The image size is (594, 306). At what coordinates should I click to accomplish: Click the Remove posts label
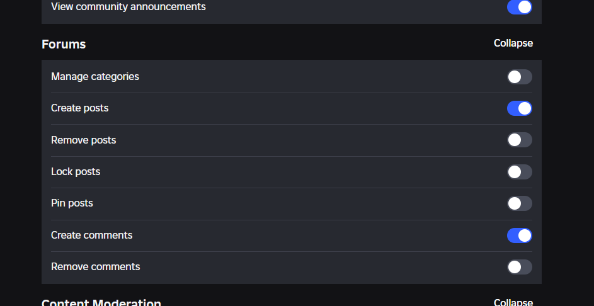(83, 140)
